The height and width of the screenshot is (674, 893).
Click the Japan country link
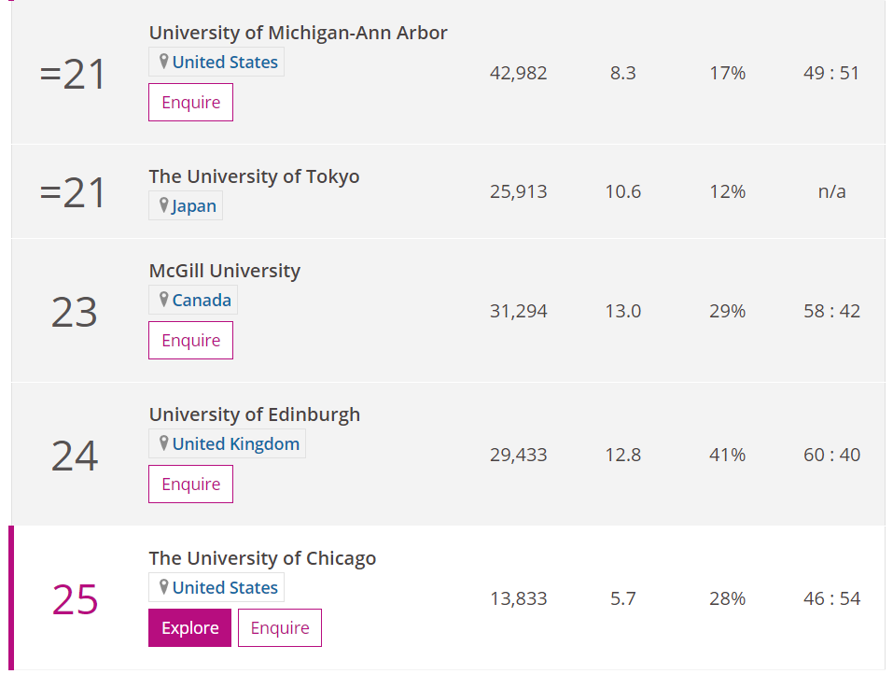click(x=194, y=206)
